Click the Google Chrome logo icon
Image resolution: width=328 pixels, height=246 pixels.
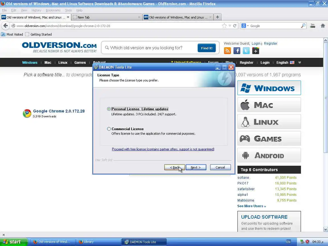(x=27, y=113)
